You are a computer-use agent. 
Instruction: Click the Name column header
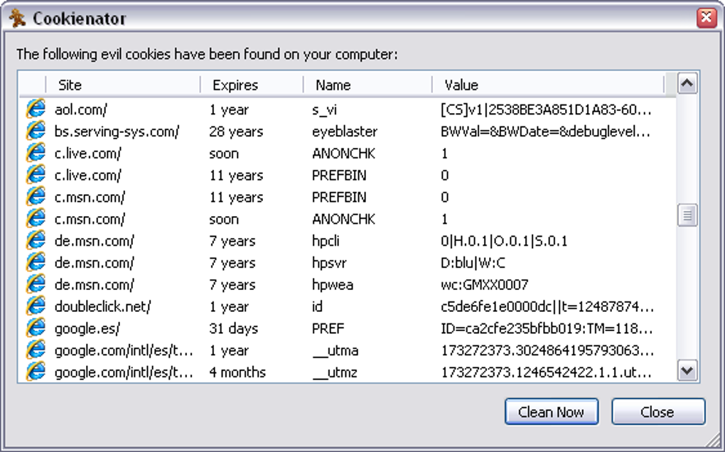368,85
